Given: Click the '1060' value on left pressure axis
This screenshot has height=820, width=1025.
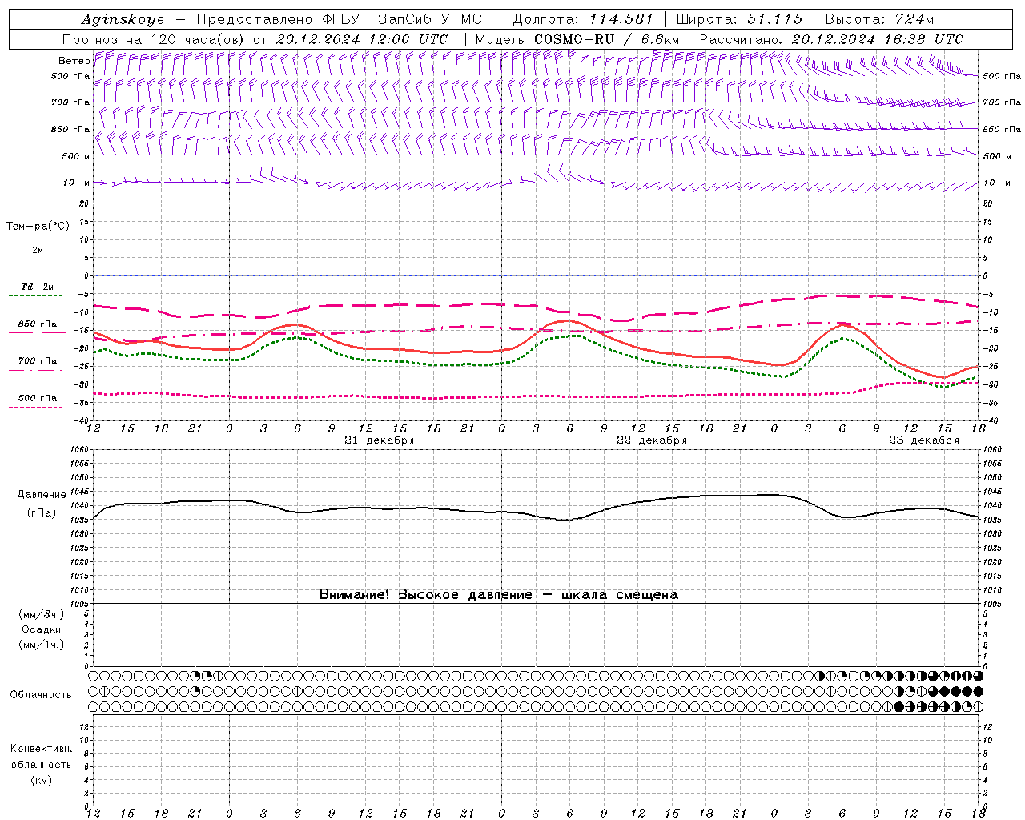Looking at the screenshot, I should (x=79, y=449).
